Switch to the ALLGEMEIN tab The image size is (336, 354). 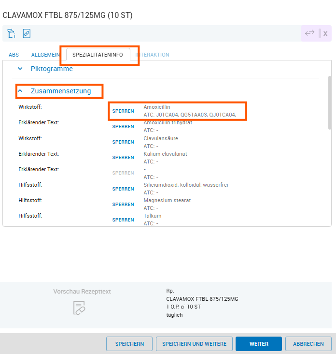coord(45,55)
